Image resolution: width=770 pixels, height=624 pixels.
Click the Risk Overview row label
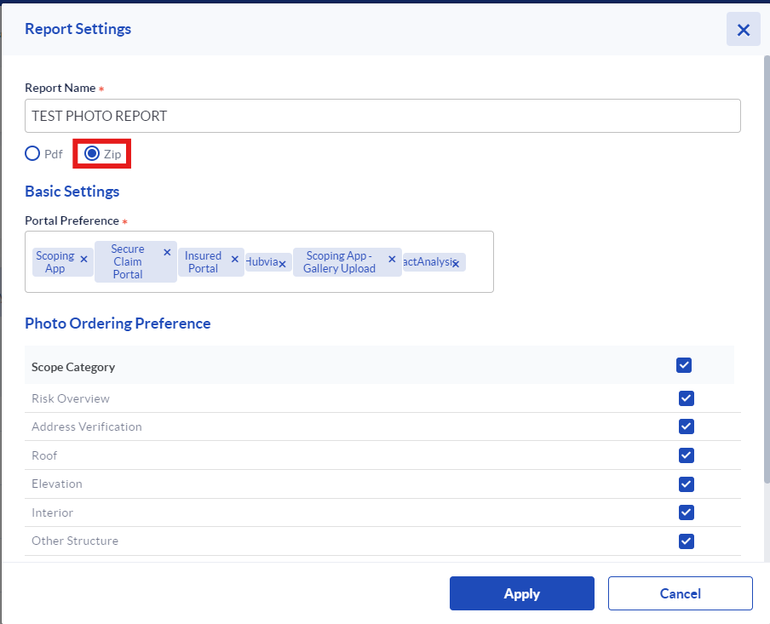pyautogui.click(x=70, y=398)
